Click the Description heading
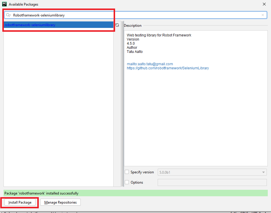The height and width of the screenshot is (213, 271). (132, 26)
